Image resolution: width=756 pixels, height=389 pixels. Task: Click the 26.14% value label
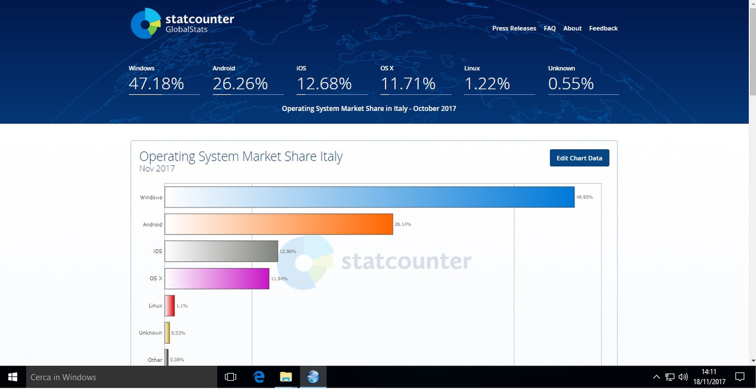[x=403, y=224]
